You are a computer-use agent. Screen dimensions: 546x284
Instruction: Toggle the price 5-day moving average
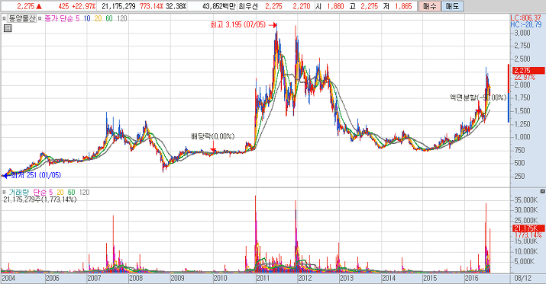click(78, 18)
